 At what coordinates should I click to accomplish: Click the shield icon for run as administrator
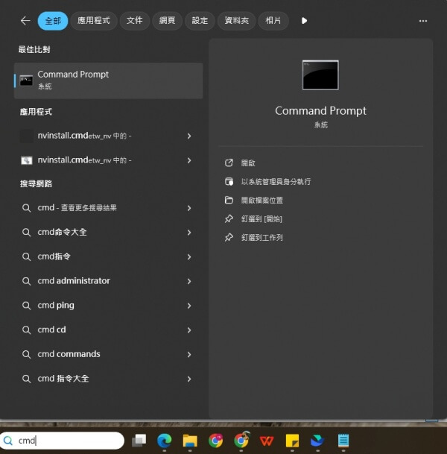pyautogui.click(x=229, y=182)
